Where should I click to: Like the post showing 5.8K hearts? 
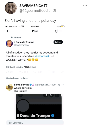pyautogui.click(x=35, y=72)
